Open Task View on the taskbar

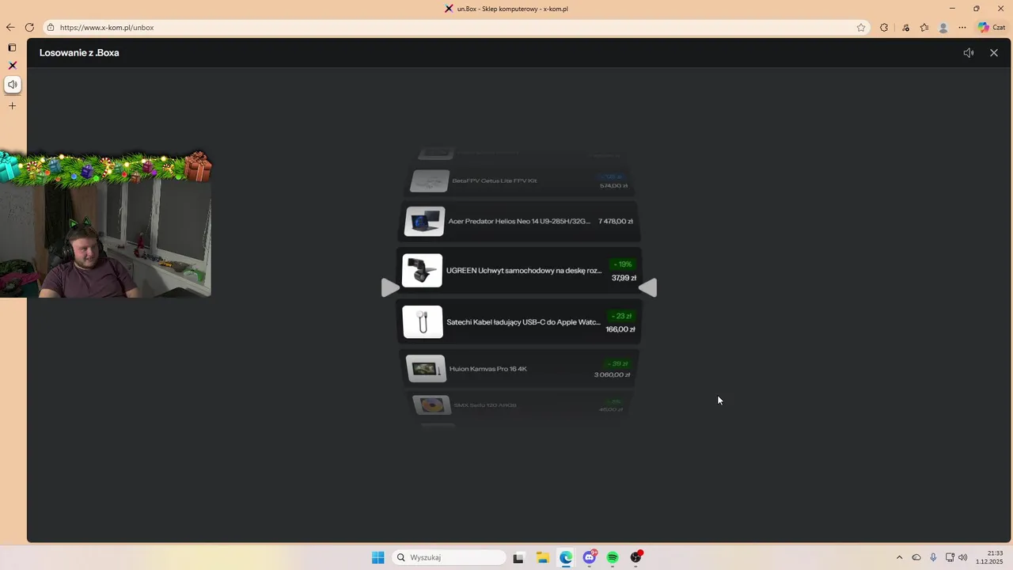click(x=518, y=557)
